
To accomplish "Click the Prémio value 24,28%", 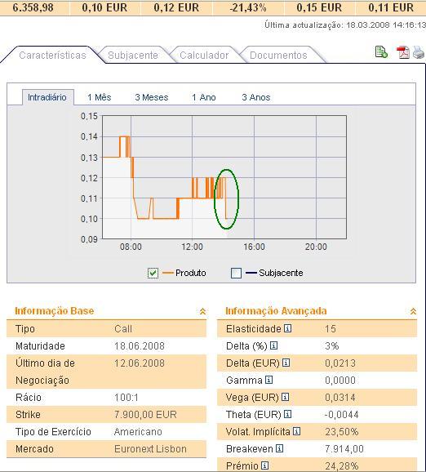I will [342, 466].
